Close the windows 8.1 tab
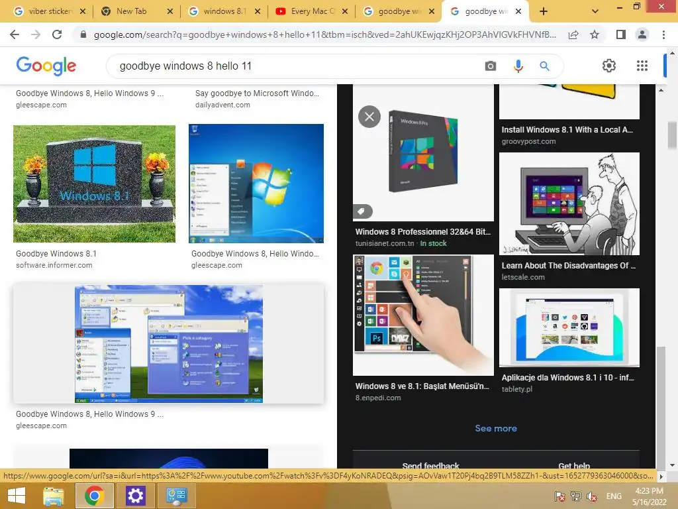This screenshot has height=509, width=678. point(258,11)
